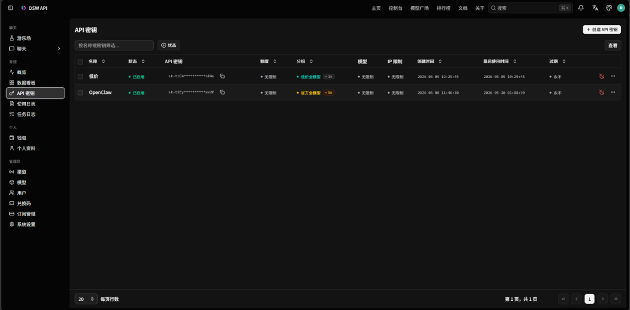The height and width of the screenshot is (310, 630).
Task: Sort by 创建时间 column
Action: (x=429, y=61)
